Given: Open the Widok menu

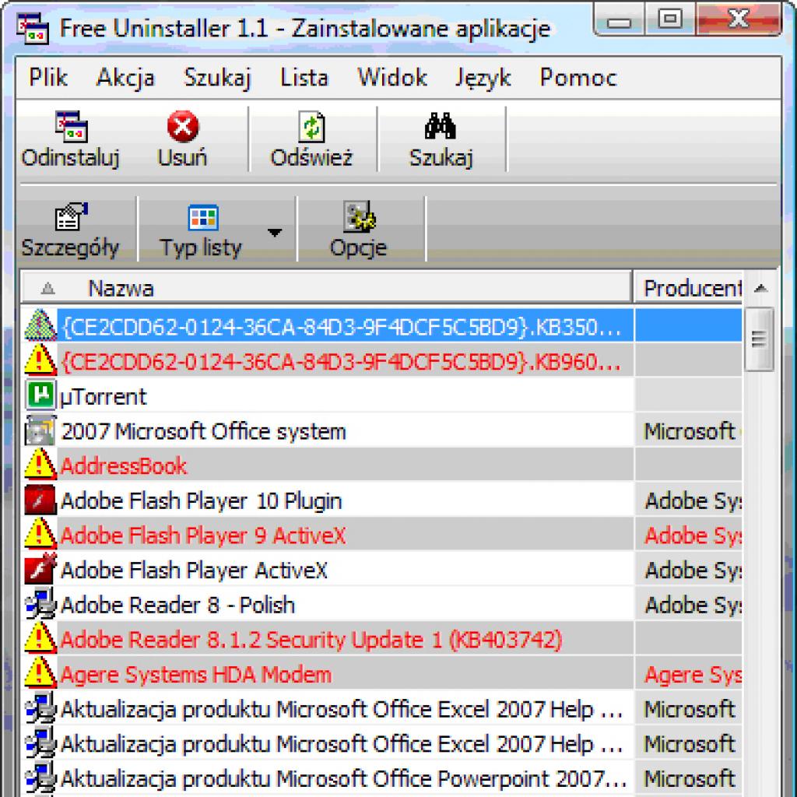Looking at the screenshot, I should pos(392,78).
